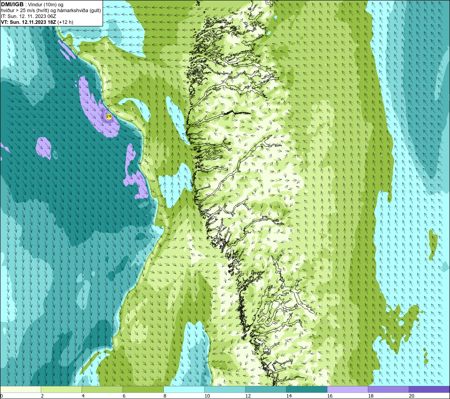
Task: Click the legend scale label 12
Action: pos(248,396)
